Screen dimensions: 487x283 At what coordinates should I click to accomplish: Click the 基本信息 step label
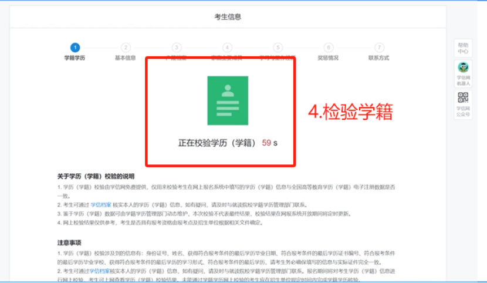[x=126, y=58]
